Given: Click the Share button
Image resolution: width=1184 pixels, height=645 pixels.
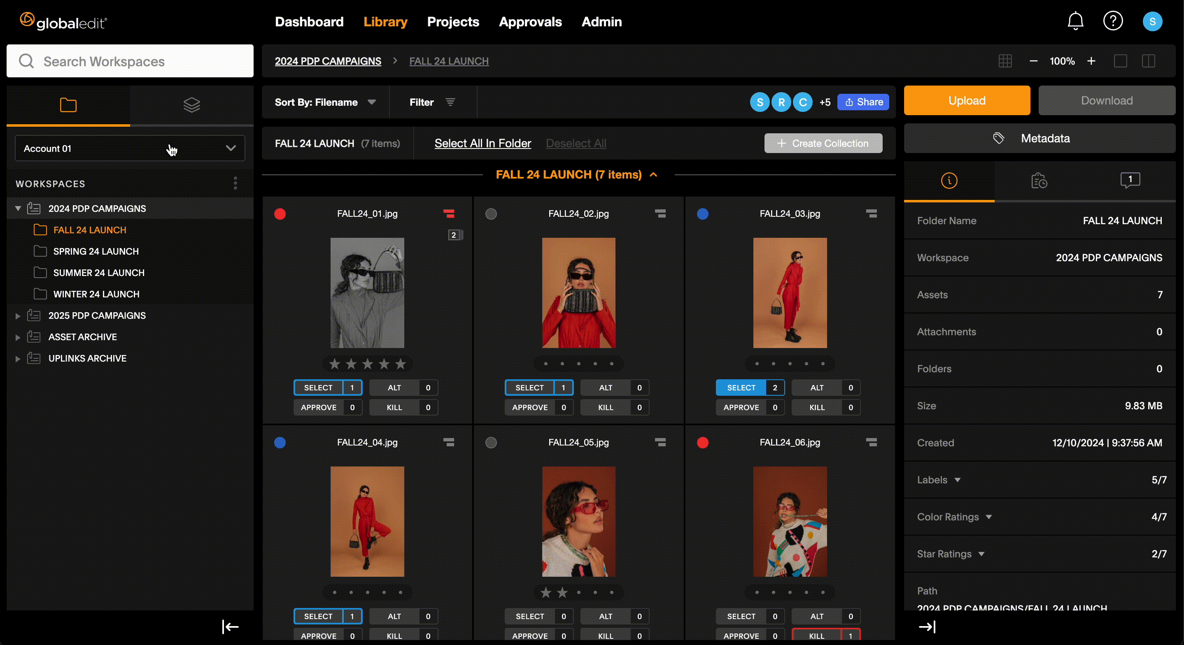Looking at the screenshot, I should pyautogui.click(x=863, y=102).
